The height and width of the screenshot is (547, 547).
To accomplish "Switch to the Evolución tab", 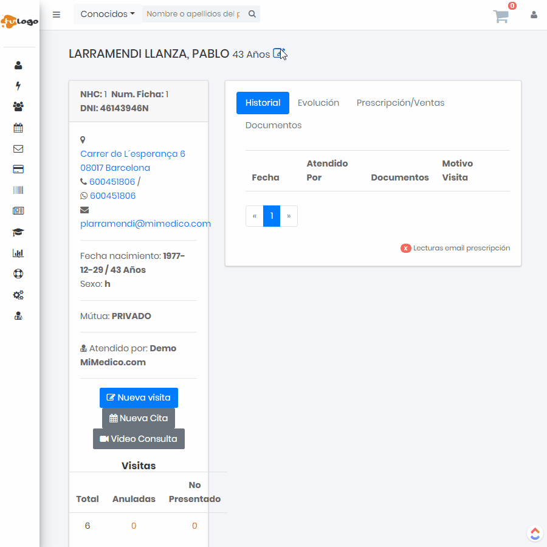I will (x=318, y=103).
